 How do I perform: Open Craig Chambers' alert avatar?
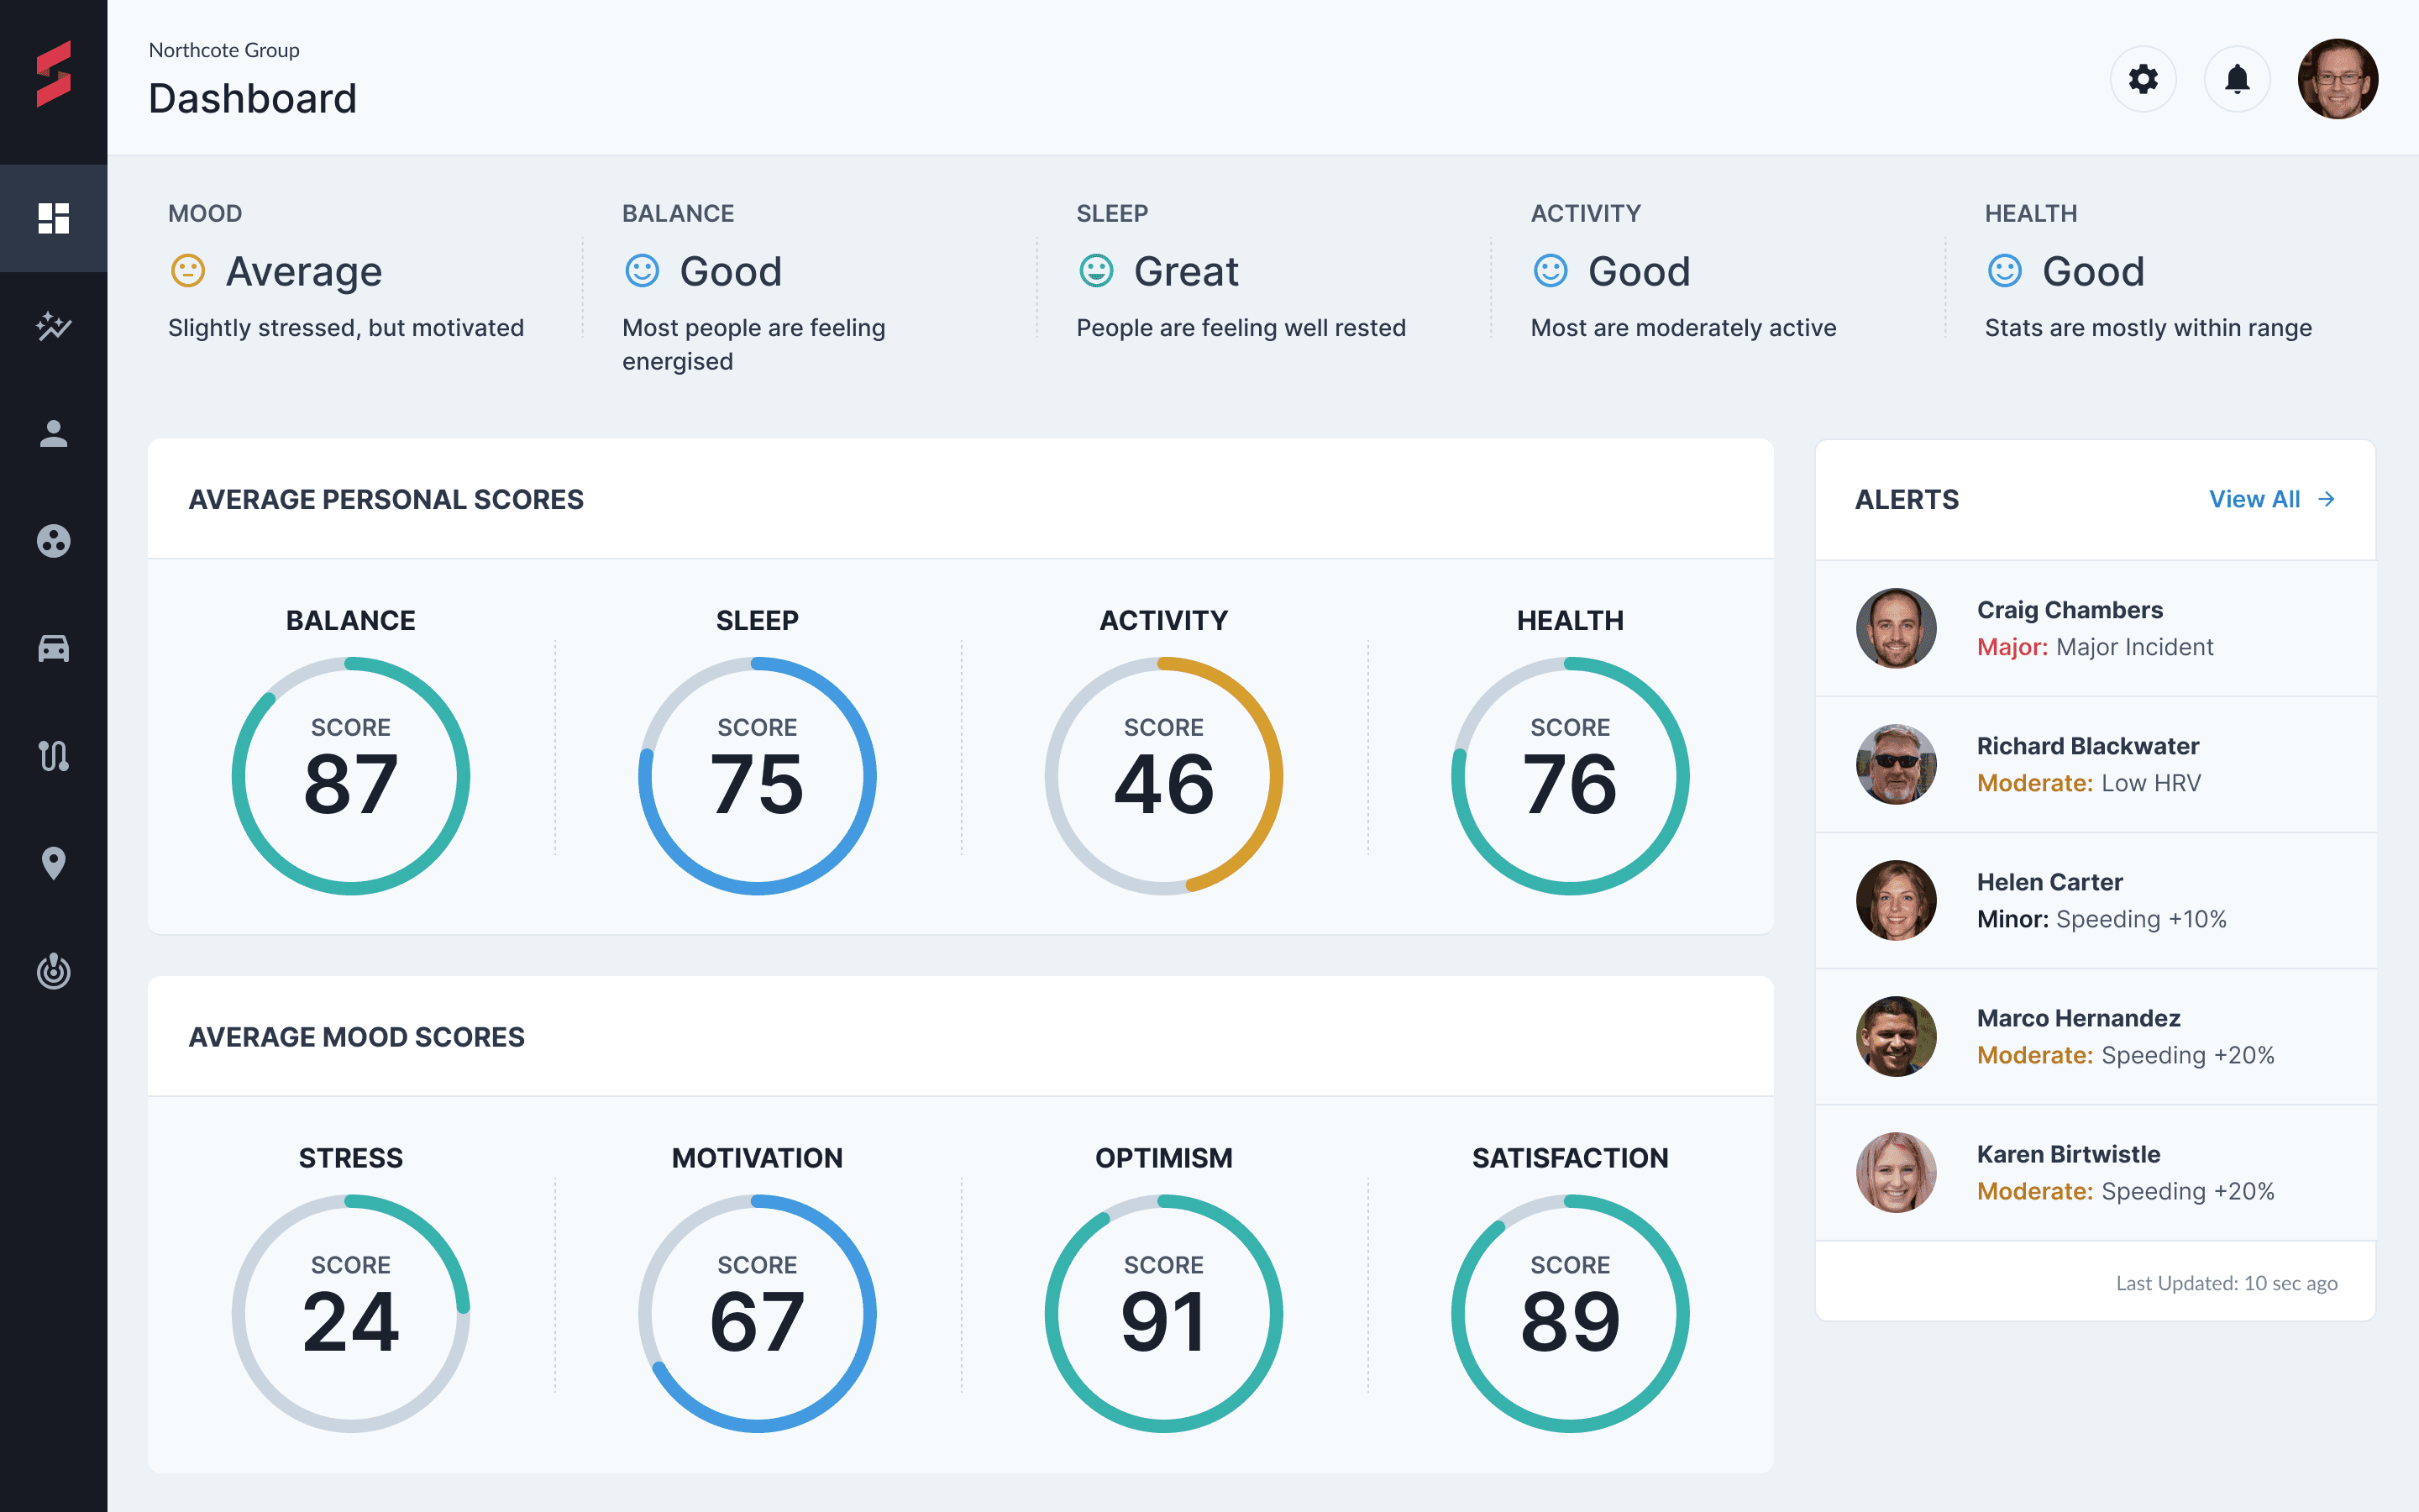1897,628
